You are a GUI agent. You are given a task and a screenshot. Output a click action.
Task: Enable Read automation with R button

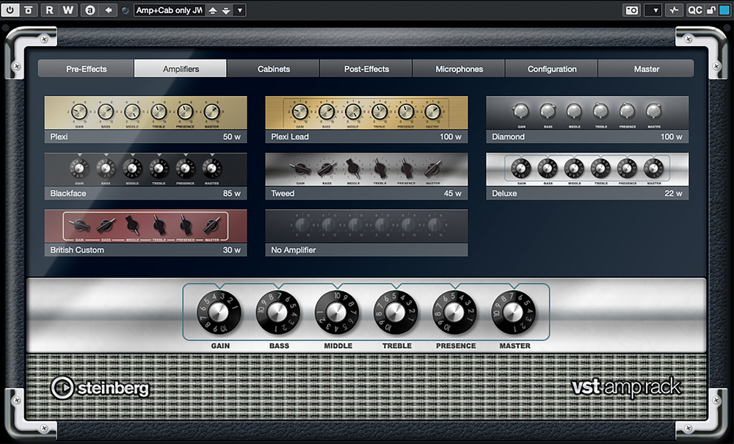coord(49,10)
